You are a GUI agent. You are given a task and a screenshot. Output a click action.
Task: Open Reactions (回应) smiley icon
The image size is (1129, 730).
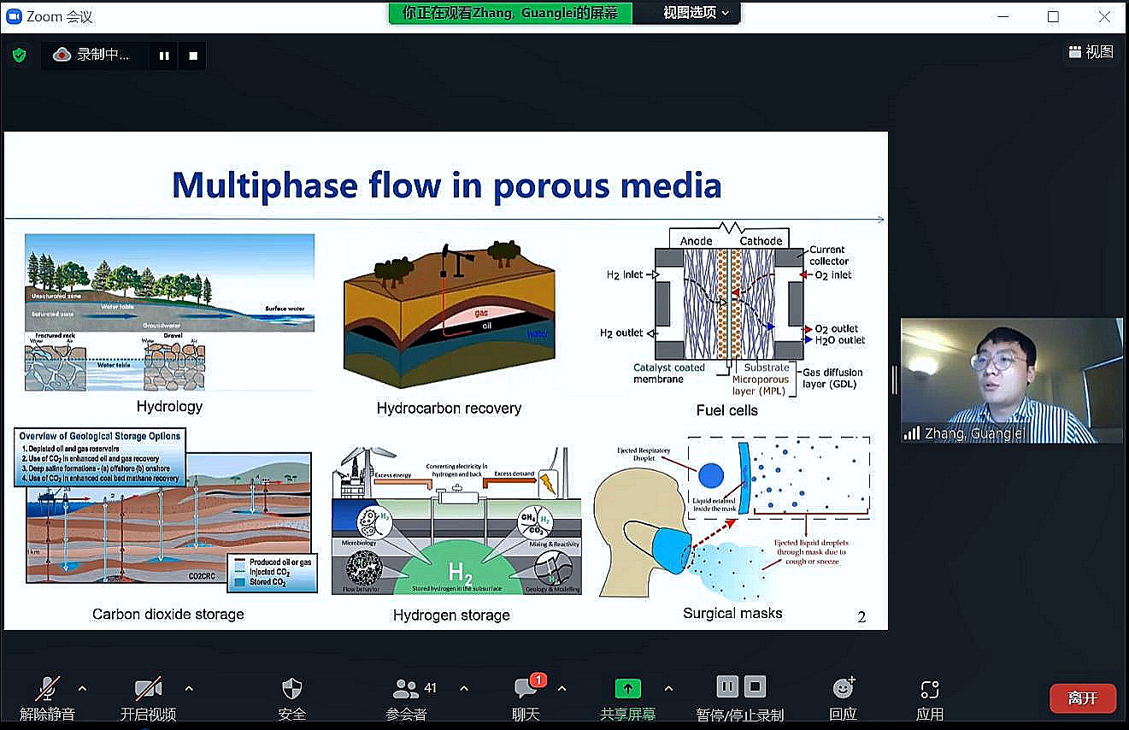843,689
